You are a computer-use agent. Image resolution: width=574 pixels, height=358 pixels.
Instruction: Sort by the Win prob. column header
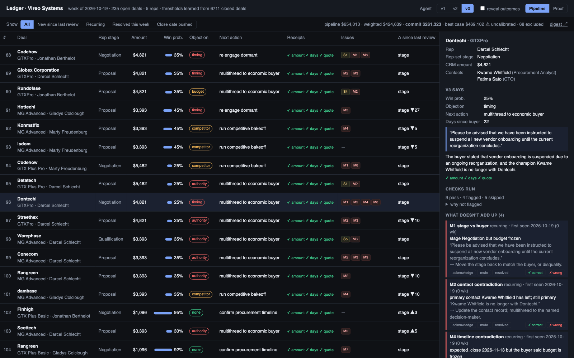[173, 38]
